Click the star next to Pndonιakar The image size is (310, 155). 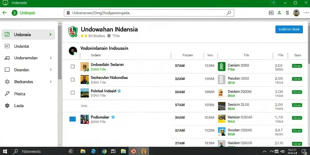click(113, 117)
